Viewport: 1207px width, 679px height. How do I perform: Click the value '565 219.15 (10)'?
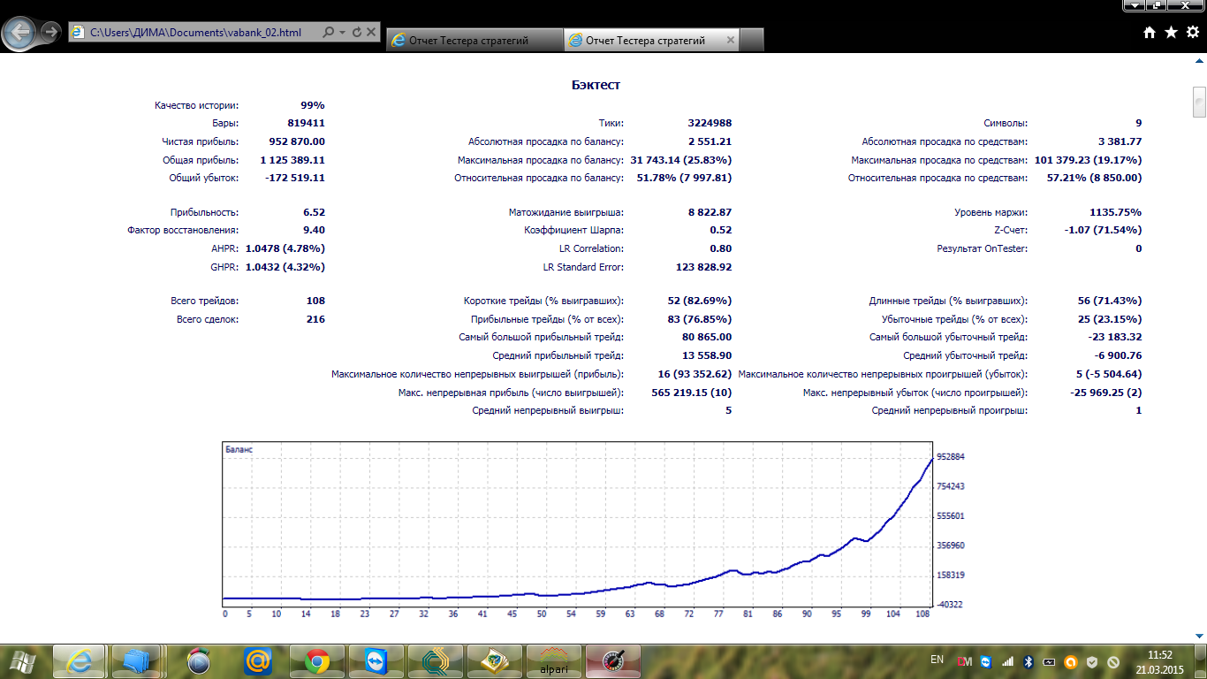[692, 393]
